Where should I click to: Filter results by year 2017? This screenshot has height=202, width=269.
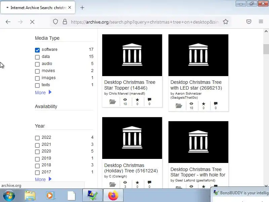point(37,172)
